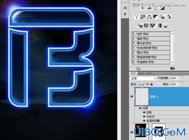
Task: Open the 不透明度 opacity slider arrow
Action: pyautogui.click(x=181, y=78)
